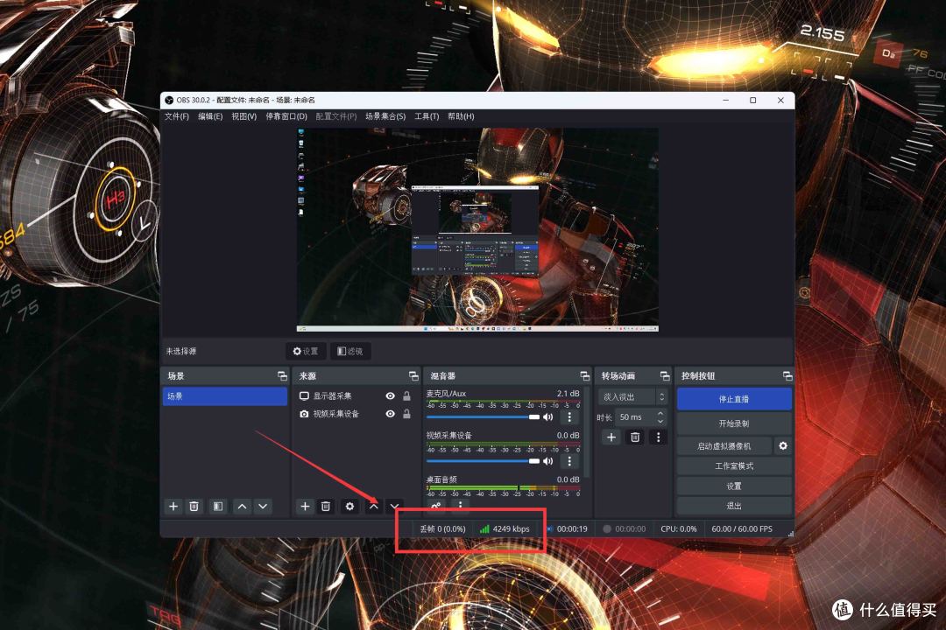The height and width of the screenshot is (630, 946).
Task: Pop out the 转场动画 dock panel
Action: pyautogui.click(x=665, y=375)
